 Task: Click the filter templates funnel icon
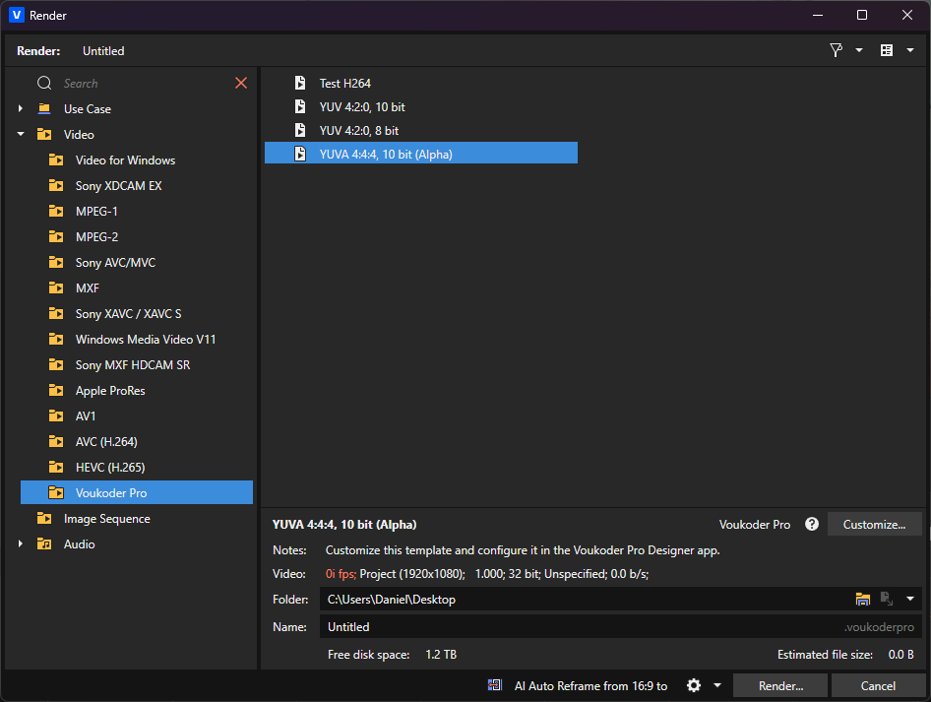pos(836,50)
